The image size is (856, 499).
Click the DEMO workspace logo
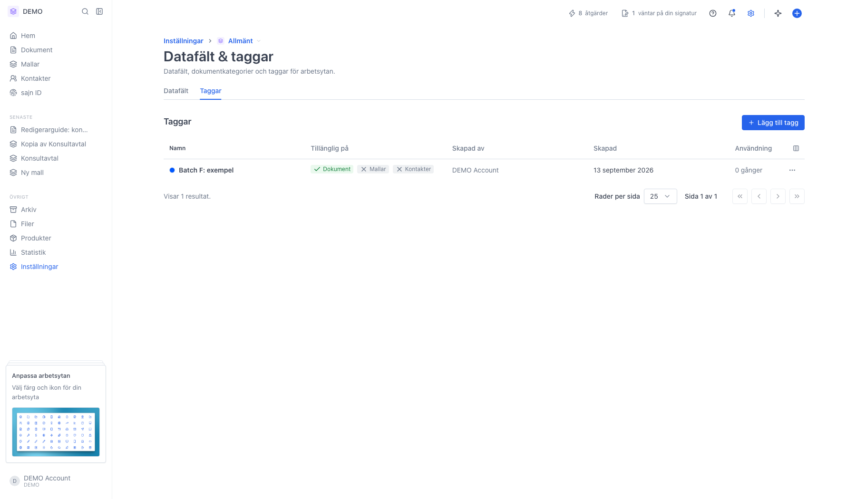(x=13, y=11)
